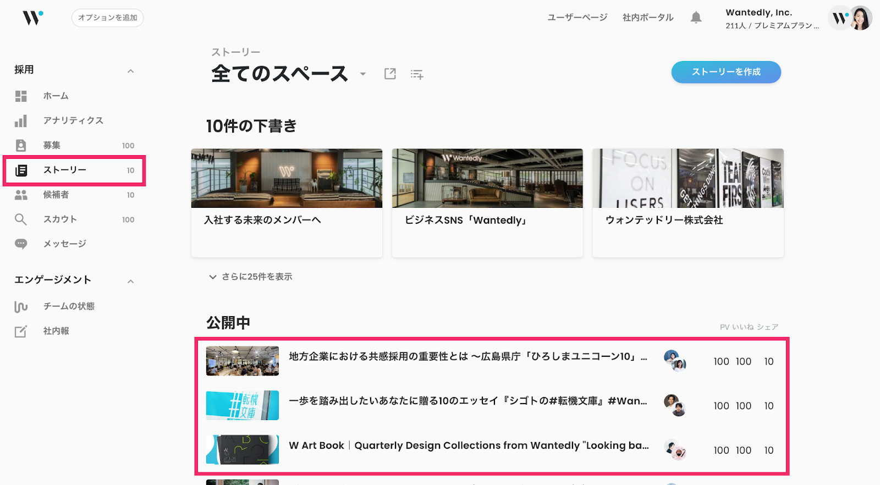Screen dimensions: 880x485
Task: Collapse the 採用 sidebar section
Action: click(130, 71)
